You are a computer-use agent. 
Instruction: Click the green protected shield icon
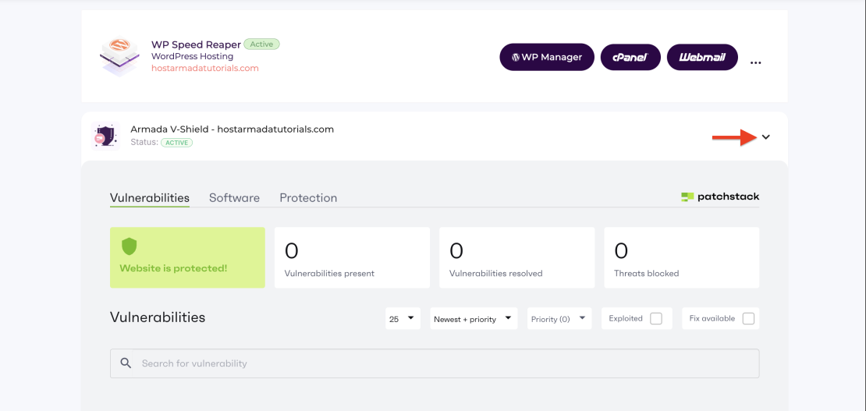click(130, 247)
